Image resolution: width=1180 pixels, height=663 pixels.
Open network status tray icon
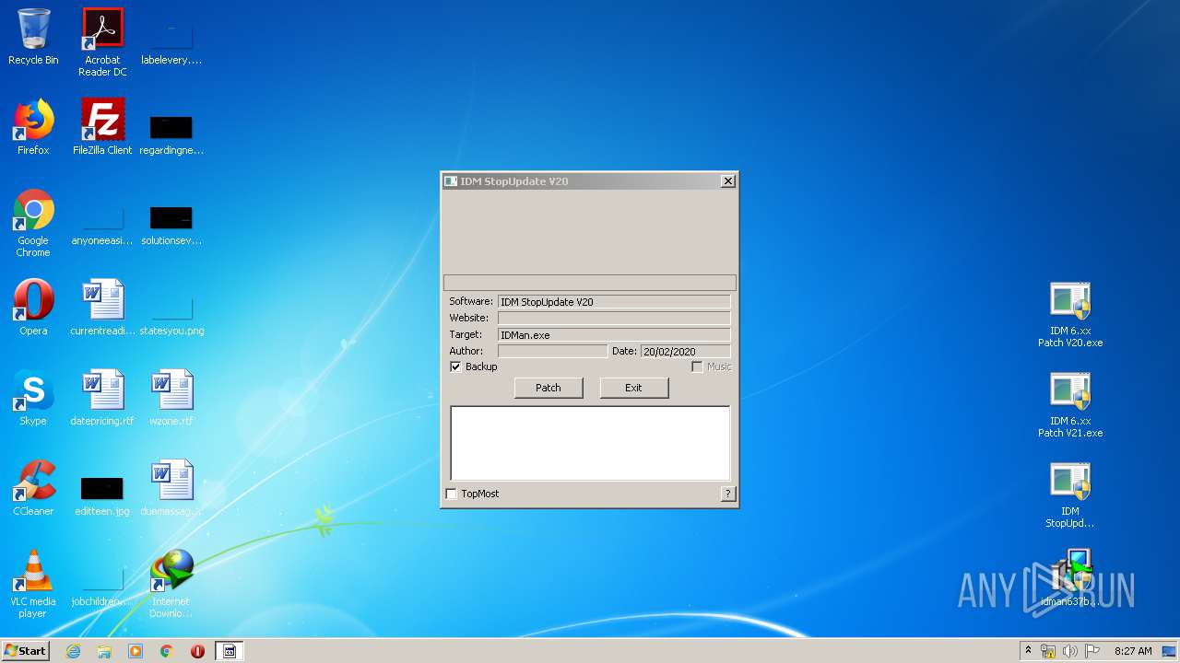coord(1048,651)
